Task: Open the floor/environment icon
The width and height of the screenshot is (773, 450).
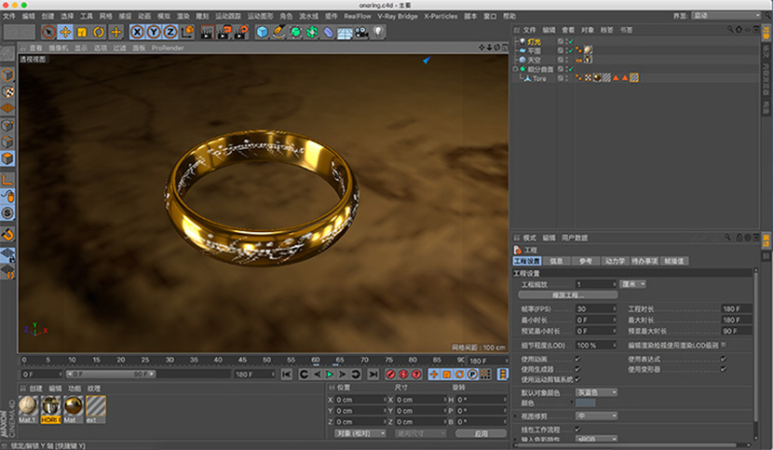Action: click(x=345, y=33)
